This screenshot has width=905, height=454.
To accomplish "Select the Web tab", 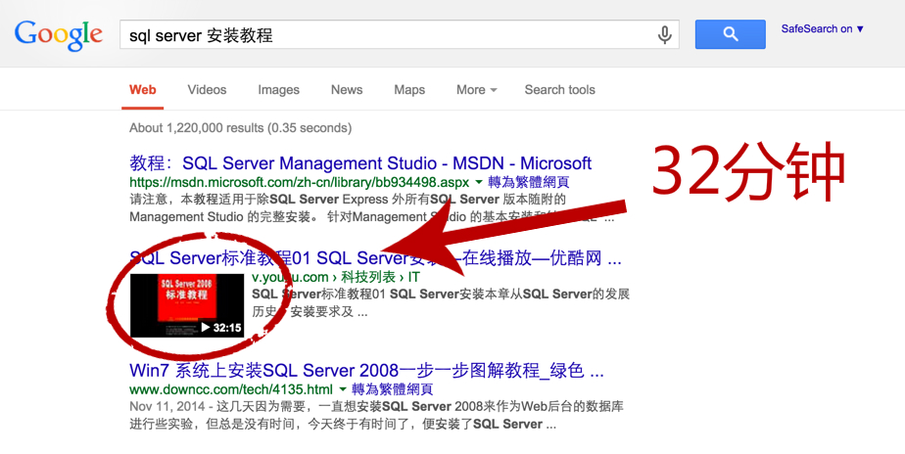I will 143,90.
